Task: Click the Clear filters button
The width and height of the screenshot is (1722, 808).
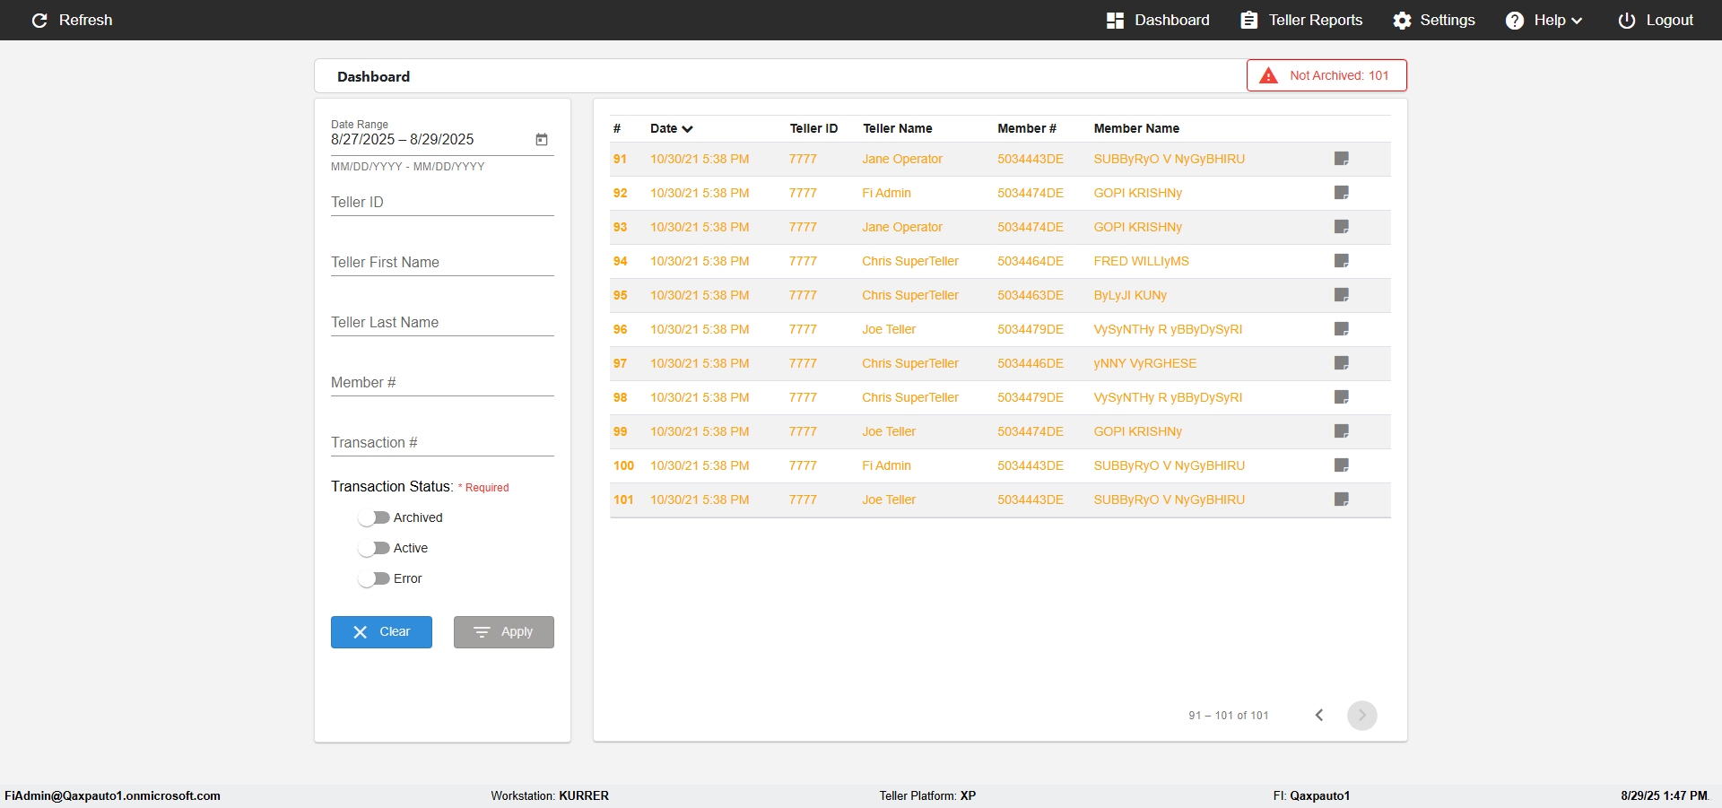Action: 381,632
